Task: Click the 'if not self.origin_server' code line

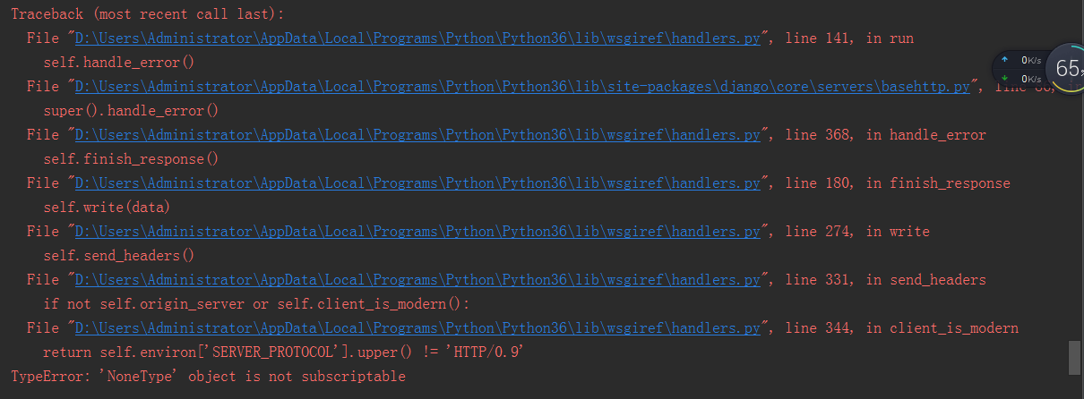Action: tap(256, 304)
